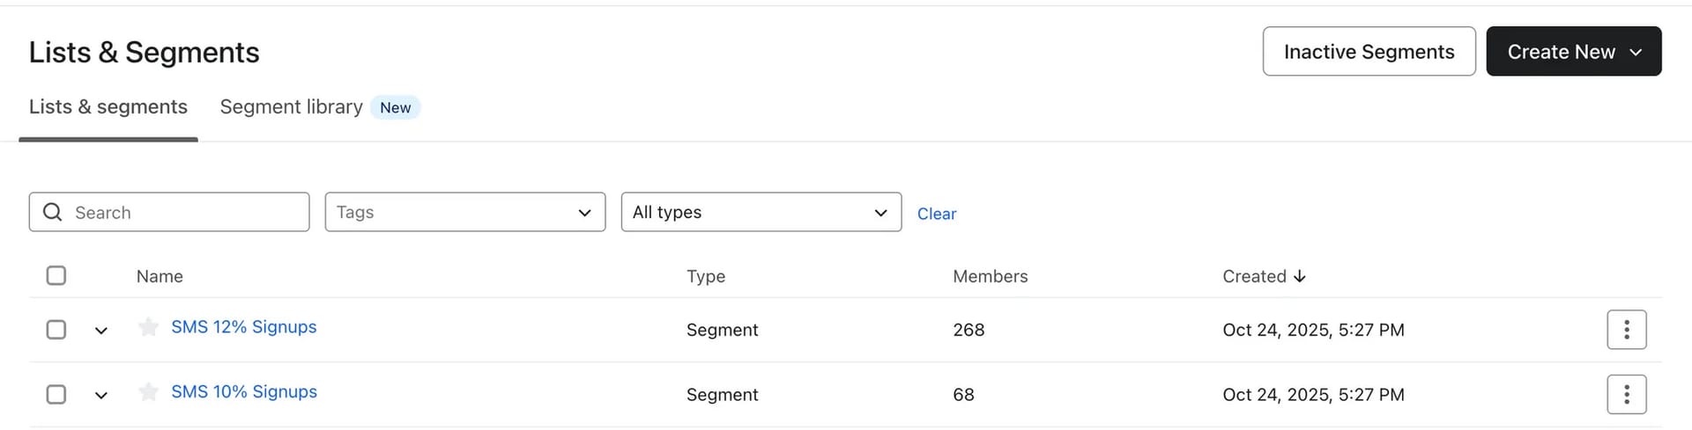Expand the SMS 12% Signups row chevron
The width and height of the screenshot is (1692, 430).
pos(101,331)
